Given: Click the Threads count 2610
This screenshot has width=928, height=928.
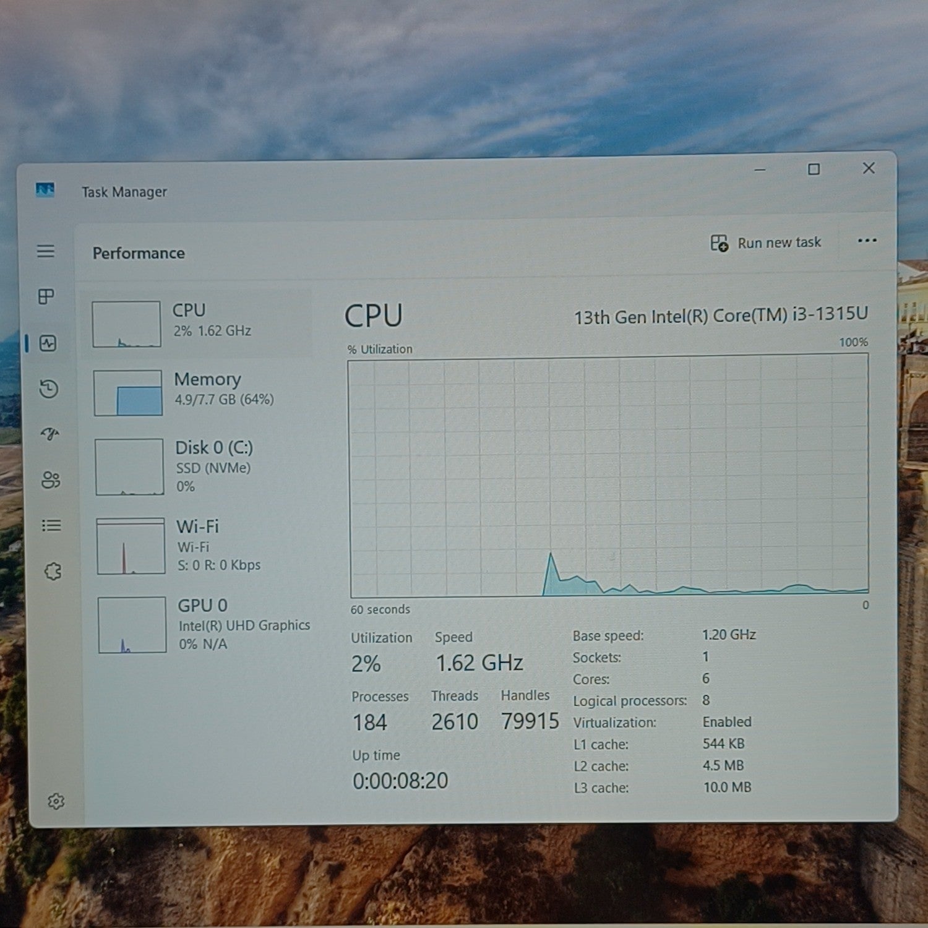Looking at the screenshot, I should coord(455,722).
